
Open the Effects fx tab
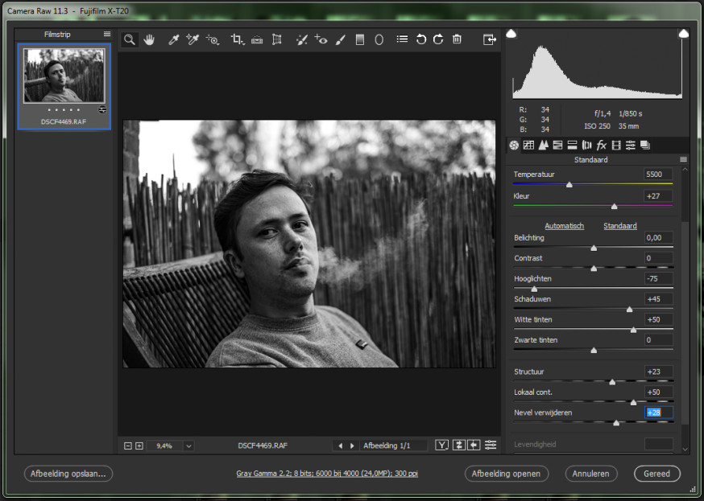[601, 145]
